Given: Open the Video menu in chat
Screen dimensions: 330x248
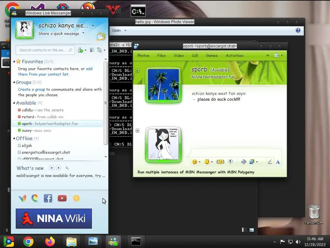Looking at the screenshot, I should point(179,56).
